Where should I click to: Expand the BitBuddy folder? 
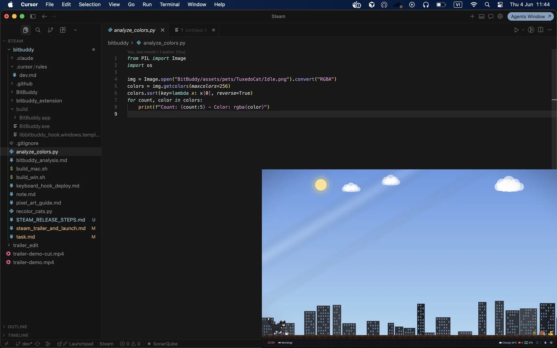51,92
